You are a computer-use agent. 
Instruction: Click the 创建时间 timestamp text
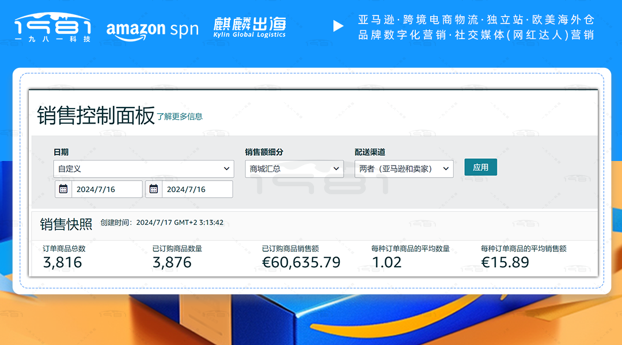pyautogui.click(x=162, y=223)
